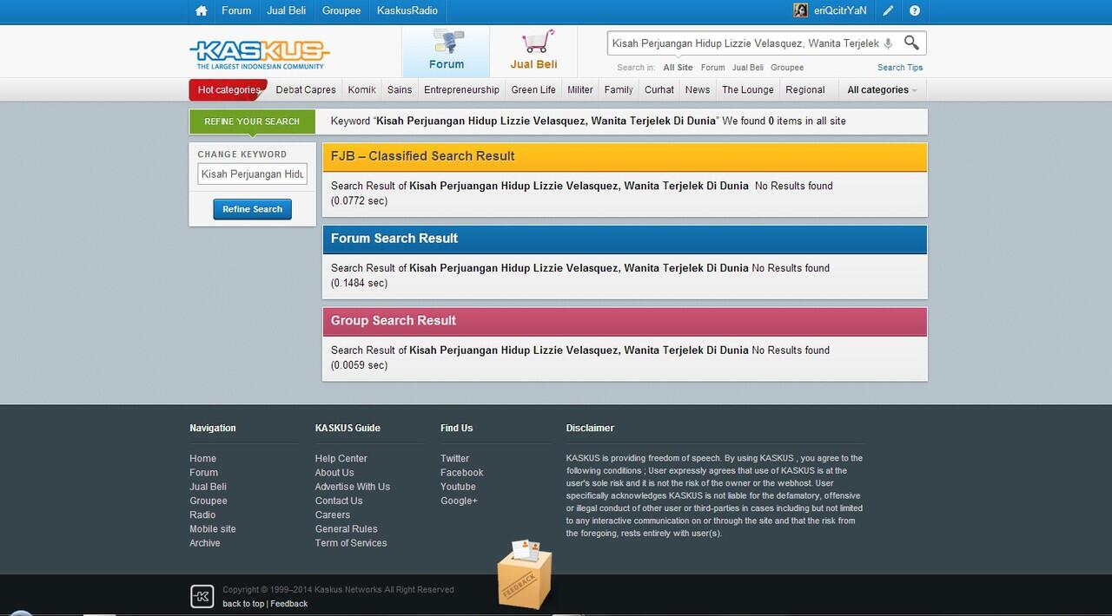Click the Feedback link in footer
The height and width of the screenshot is (616, 1112).
289,604
